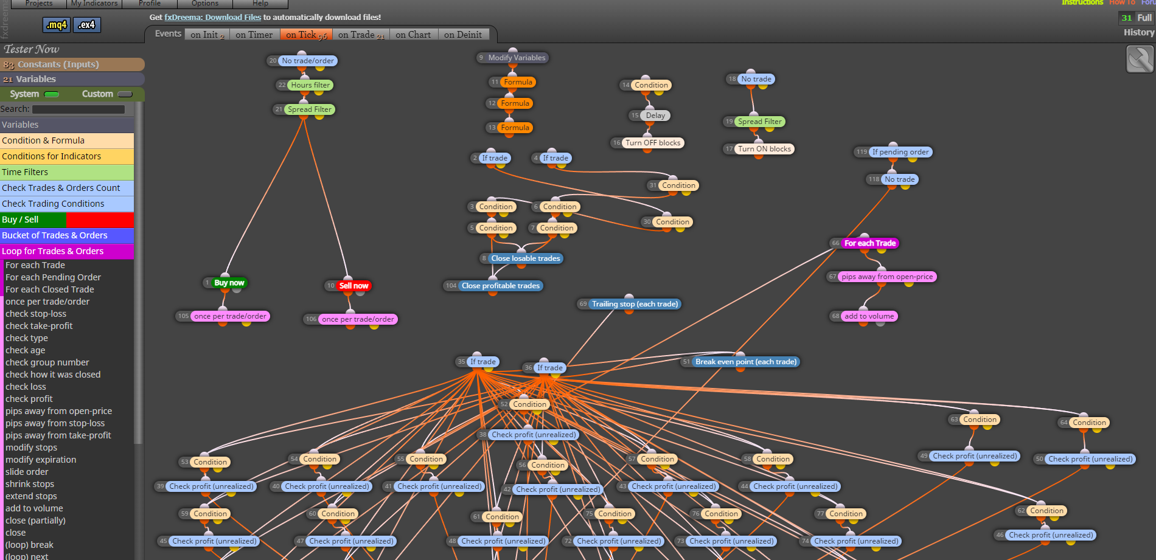
Task: Expand the Time Filters category
Action: (67, 172)
